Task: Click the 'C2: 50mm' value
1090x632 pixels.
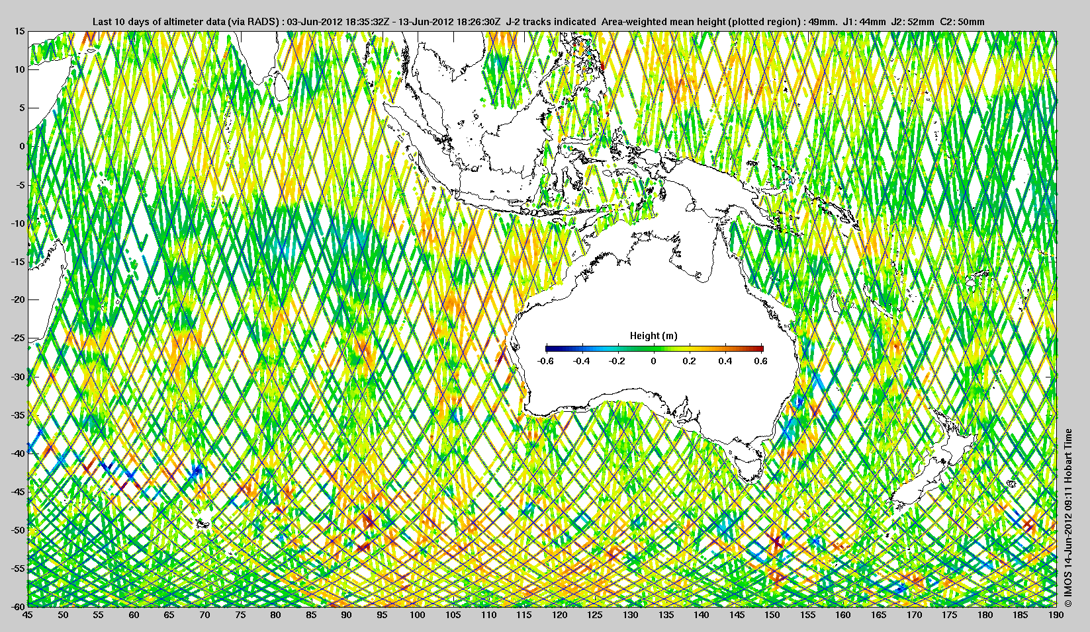Action: [x=962, y=22]
